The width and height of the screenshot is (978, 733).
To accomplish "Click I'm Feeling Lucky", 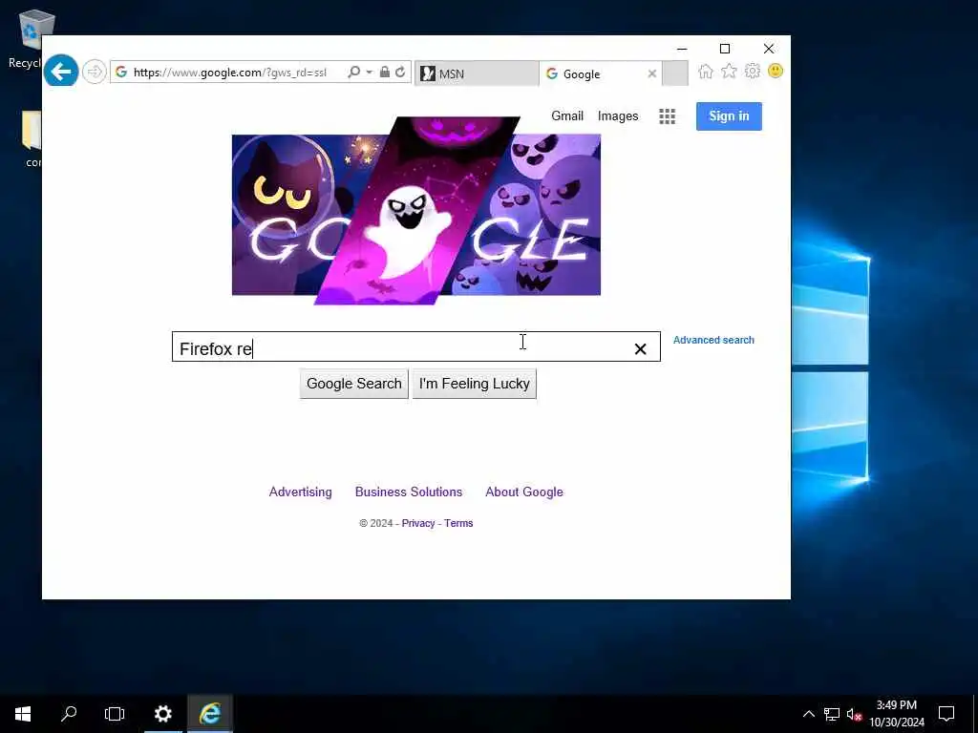I will [x=474, y=384].
